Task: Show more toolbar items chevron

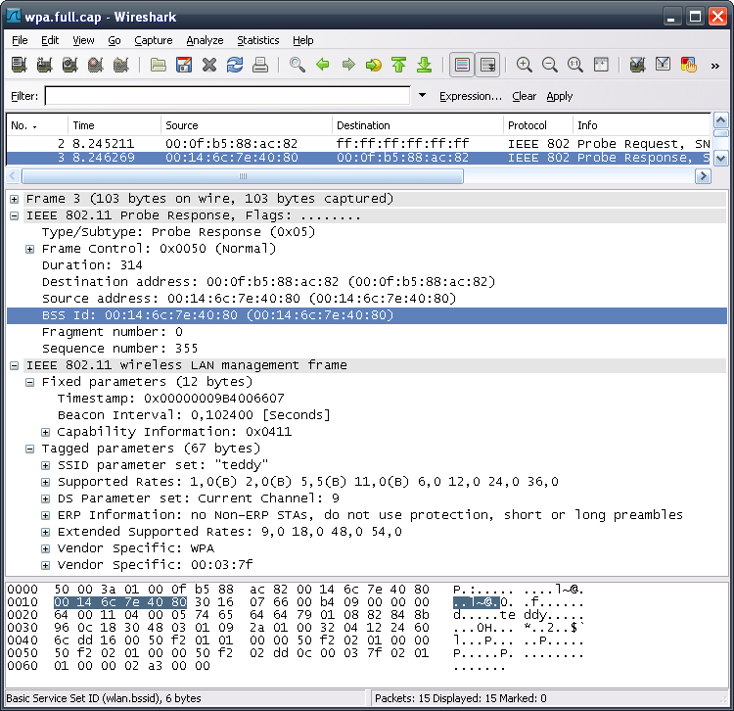Action: click(x=714, y=66)
